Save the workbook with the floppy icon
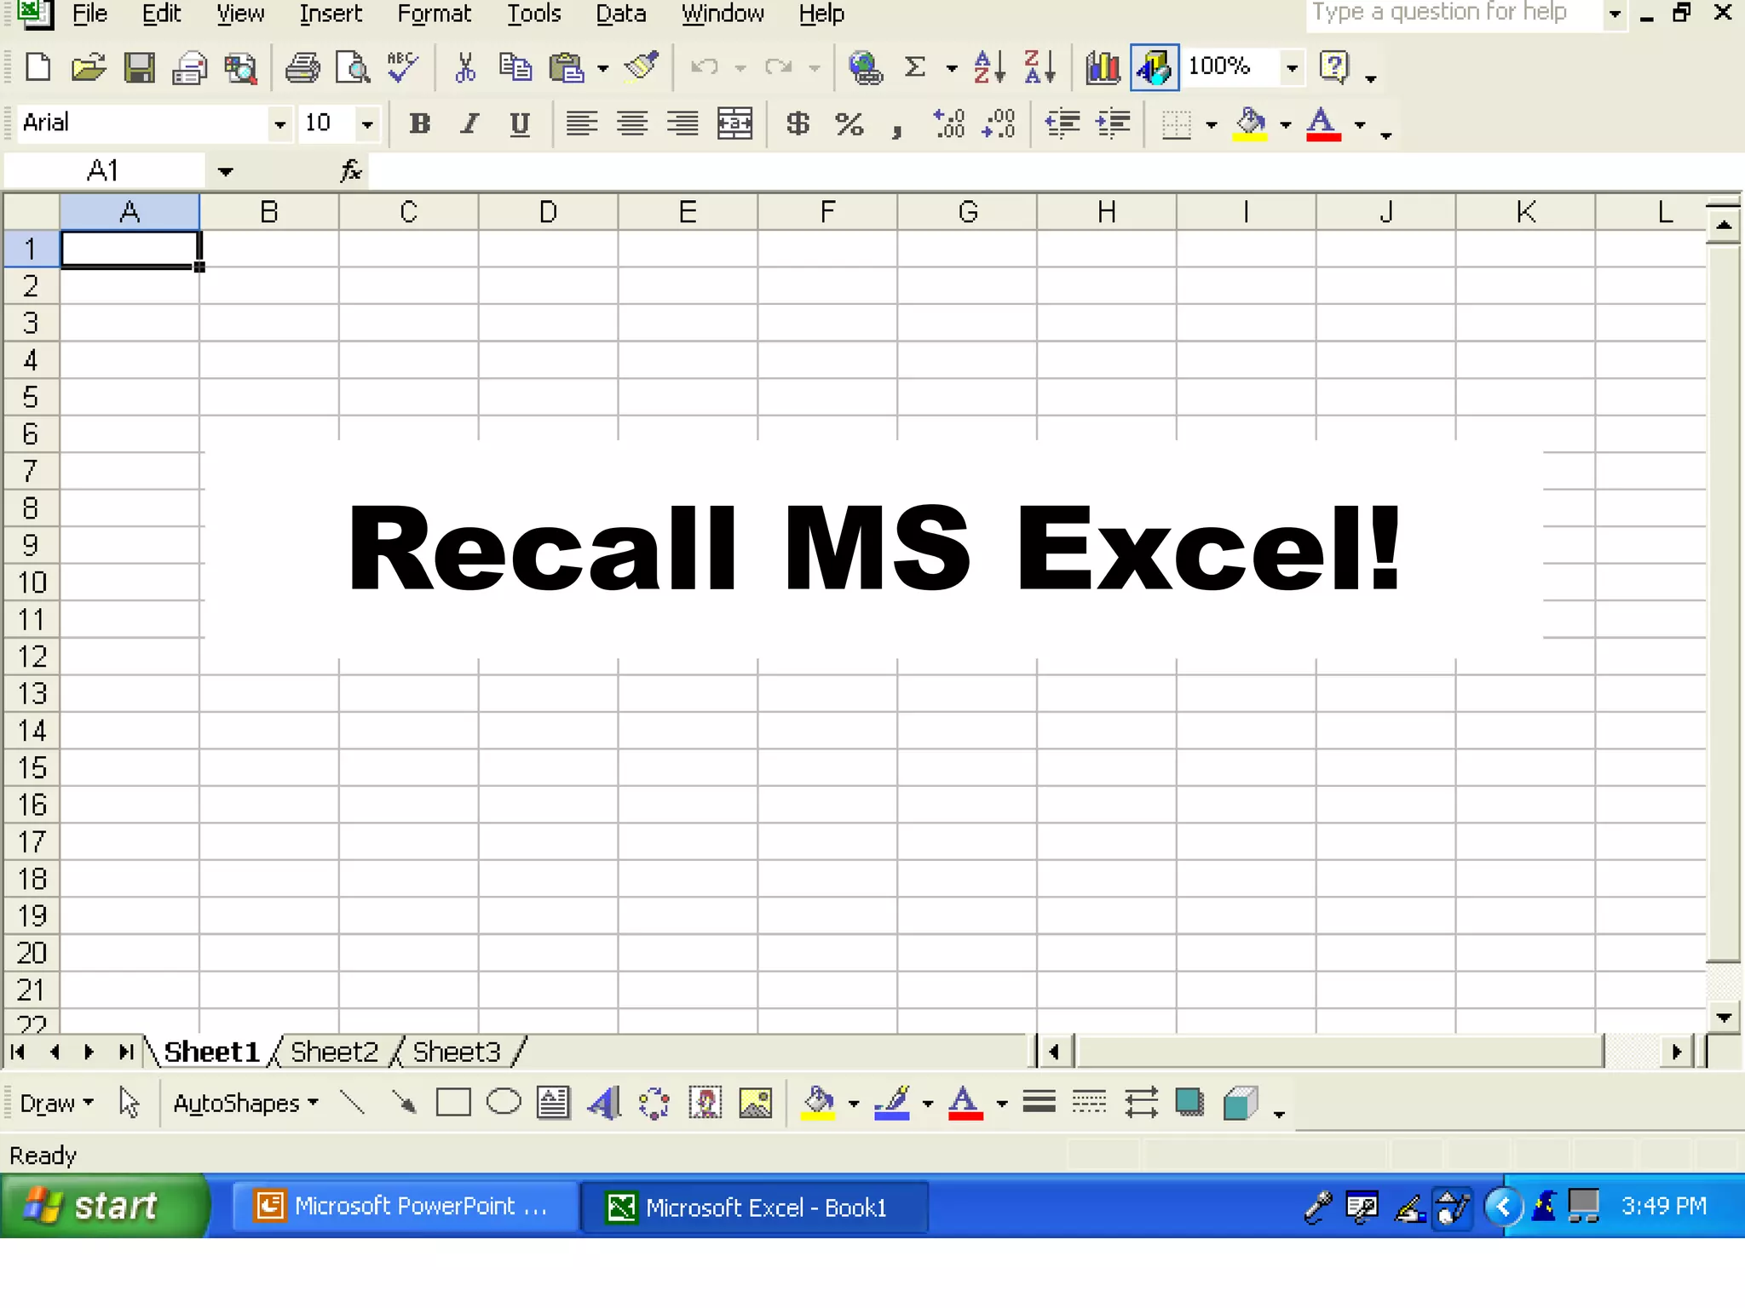This screenshot has width=1745, height=1308. 139,67
